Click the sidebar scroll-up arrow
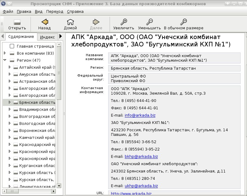Viewport: 247px width, 196px height. [x=59, y=45]
